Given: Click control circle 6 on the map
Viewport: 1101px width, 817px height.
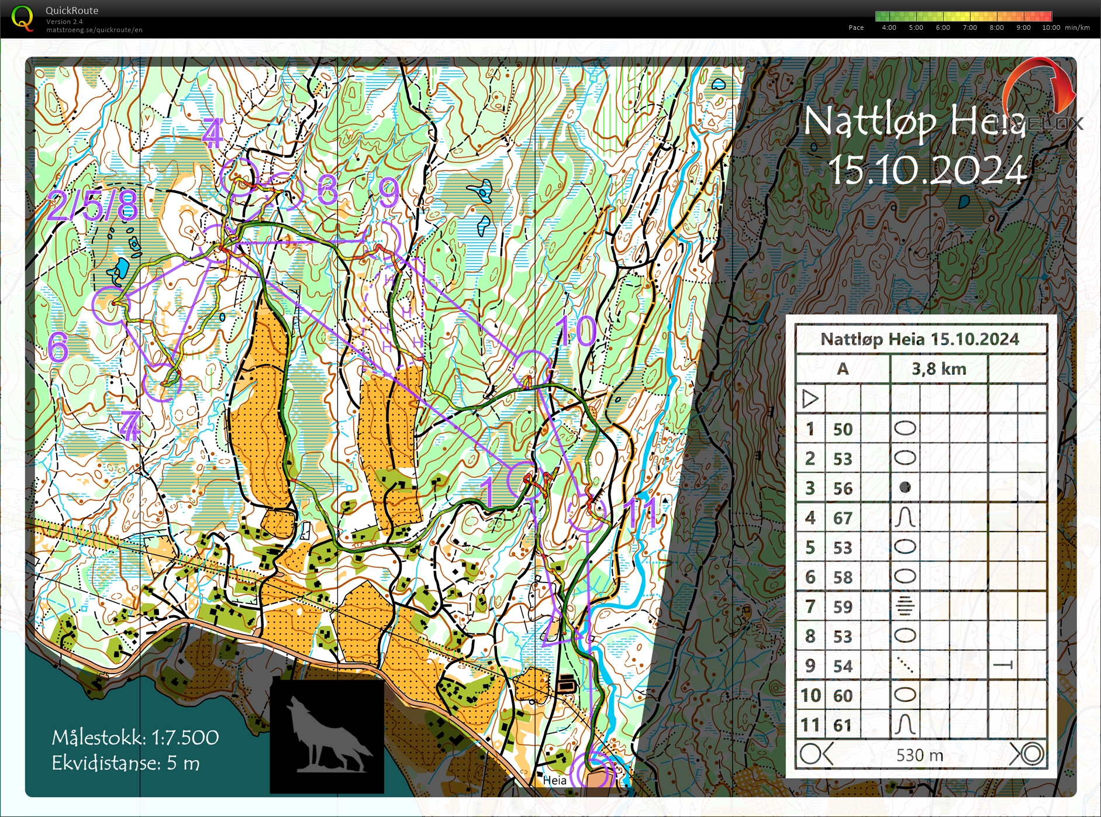Looking at the screenshot, I should pos(111,305).
